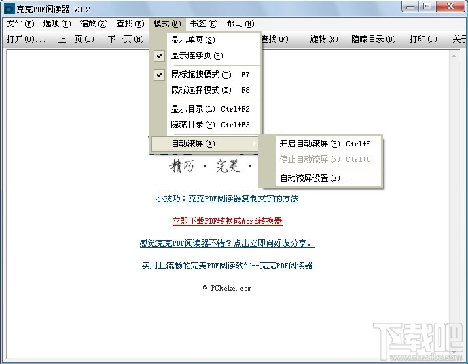The image size is (468, 364).
Task: Open the 帮助(H) menu
Action: [240, 24]
